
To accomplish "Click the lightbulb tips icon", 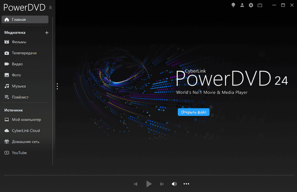I will point(233,5).
